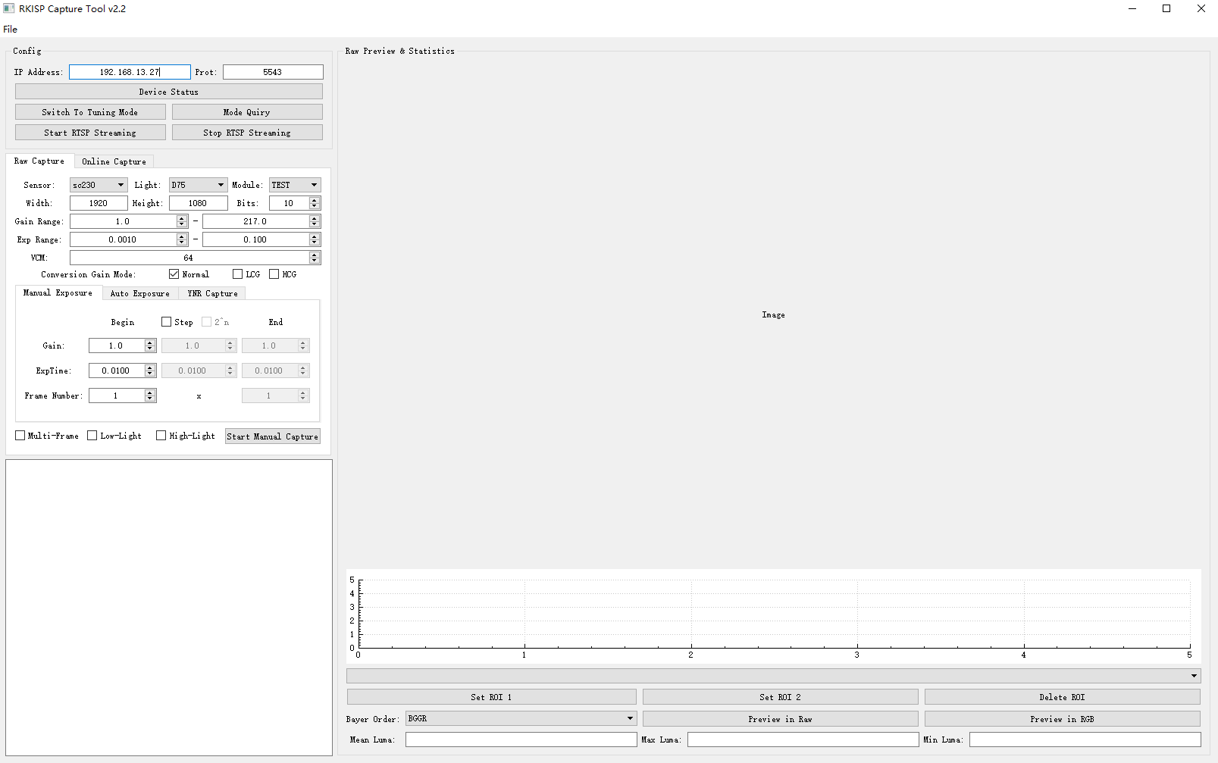Click the Height input field
The height and width of the screenshot is (763, 1218).
[x=198, y=203]
